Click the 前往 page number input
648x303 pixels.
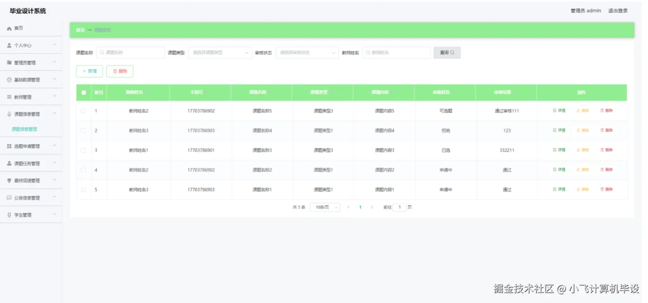(400, 207)
